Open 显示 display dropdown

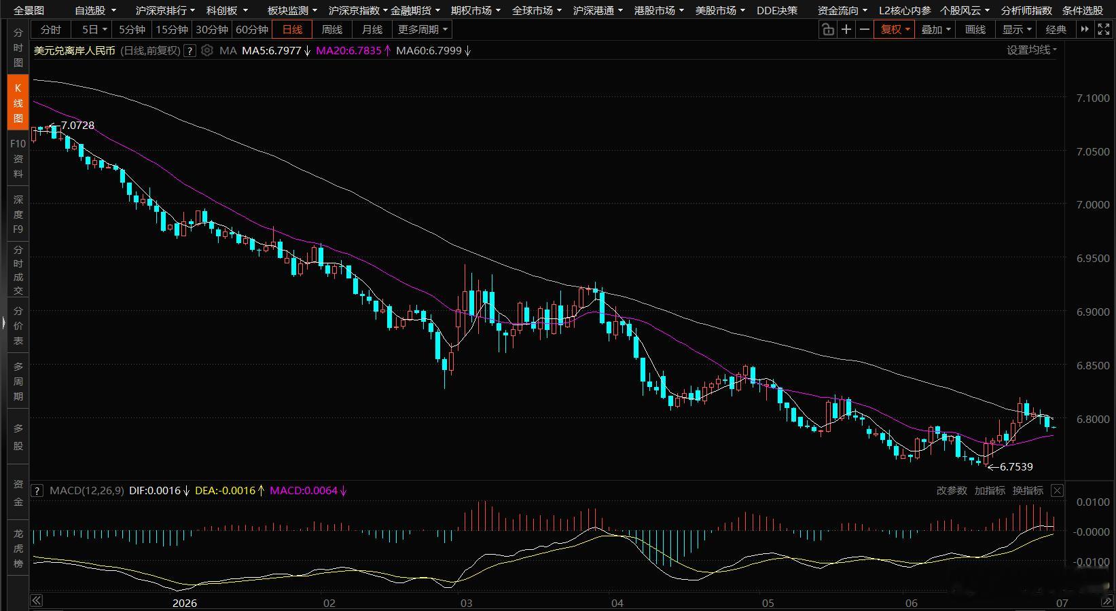point(1016,29)
